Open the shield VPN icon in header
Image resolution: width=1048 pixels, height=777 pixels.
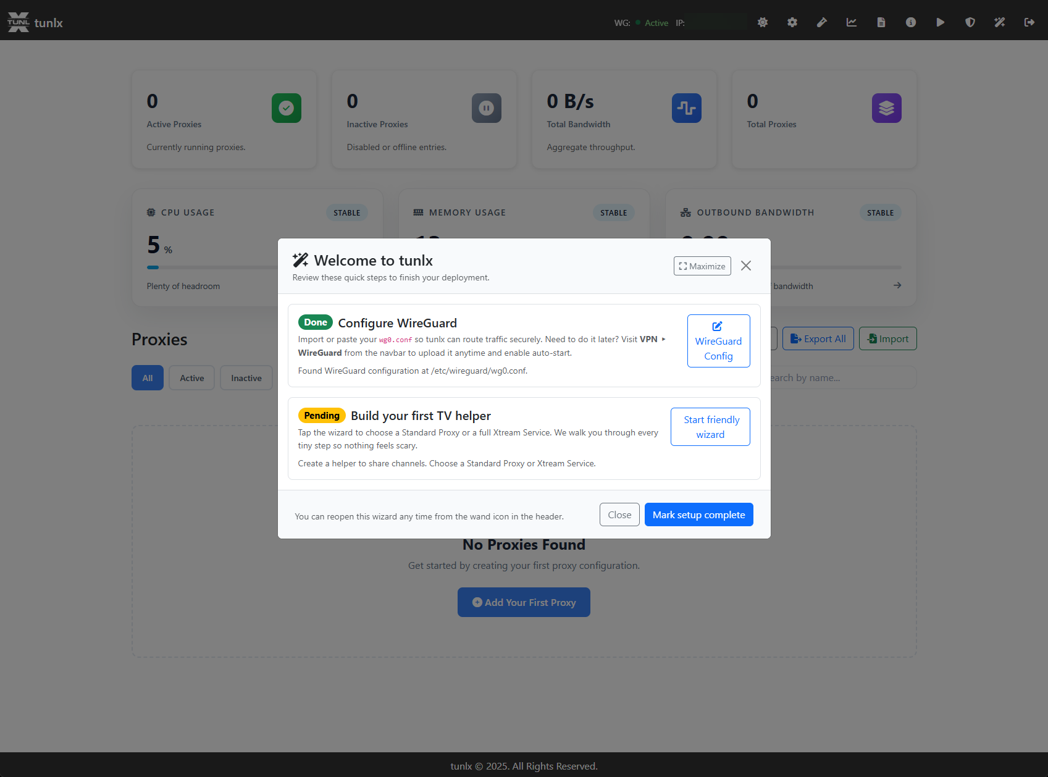click(x=970, y=22)
